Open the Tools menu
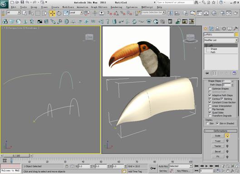The height and width of the screenshot is (174, 240). tap(24, 7)
